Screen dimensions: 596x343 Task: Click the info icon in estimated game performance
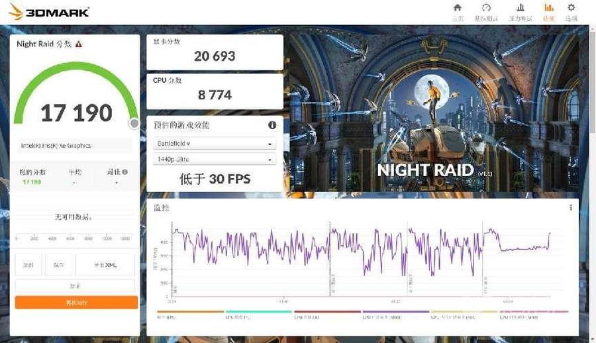coord(272,125)
